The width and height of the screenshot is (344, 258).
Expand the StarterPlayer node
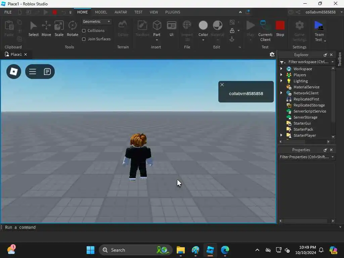click(281, 135)
